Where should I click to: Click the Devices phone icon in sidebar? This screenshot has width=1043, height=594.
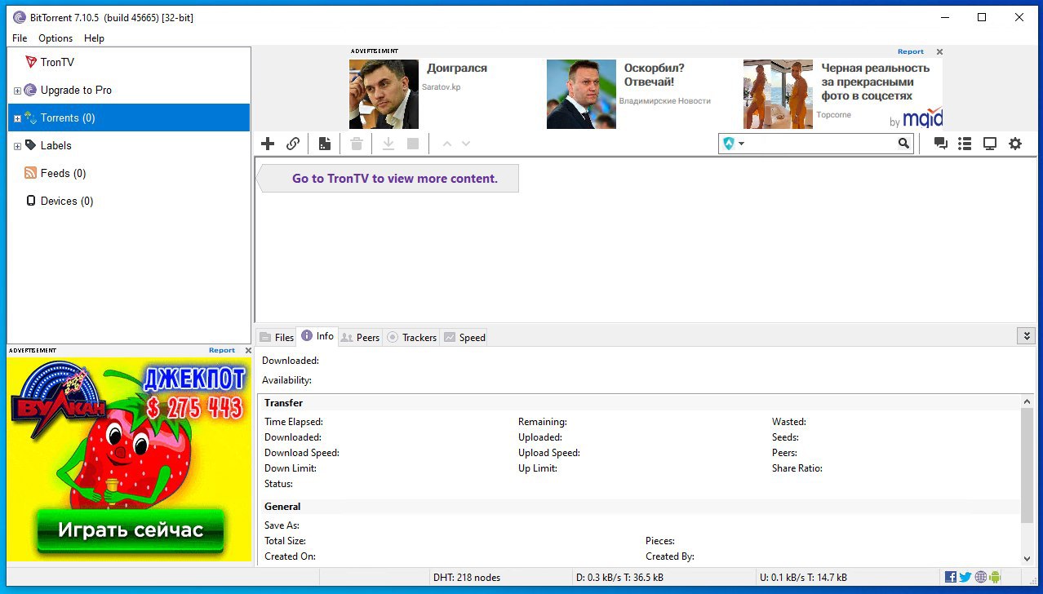pos(31,201)
